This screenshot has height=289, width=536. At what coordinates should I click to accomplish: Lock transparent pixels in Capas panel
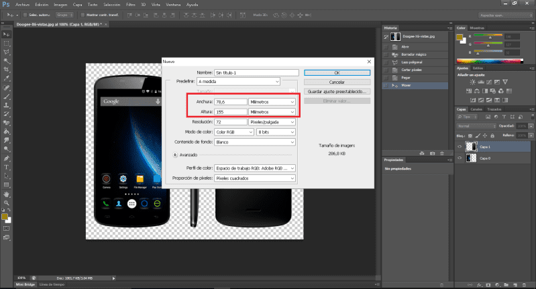[470, 135]
